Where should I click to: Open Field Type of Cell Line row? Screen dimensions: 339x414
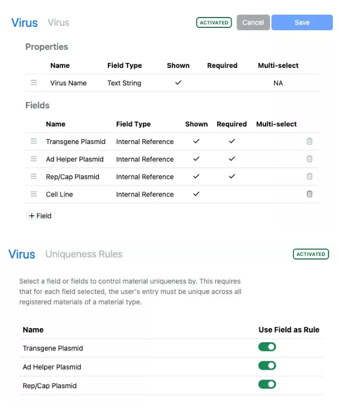[x=145, y=194]
